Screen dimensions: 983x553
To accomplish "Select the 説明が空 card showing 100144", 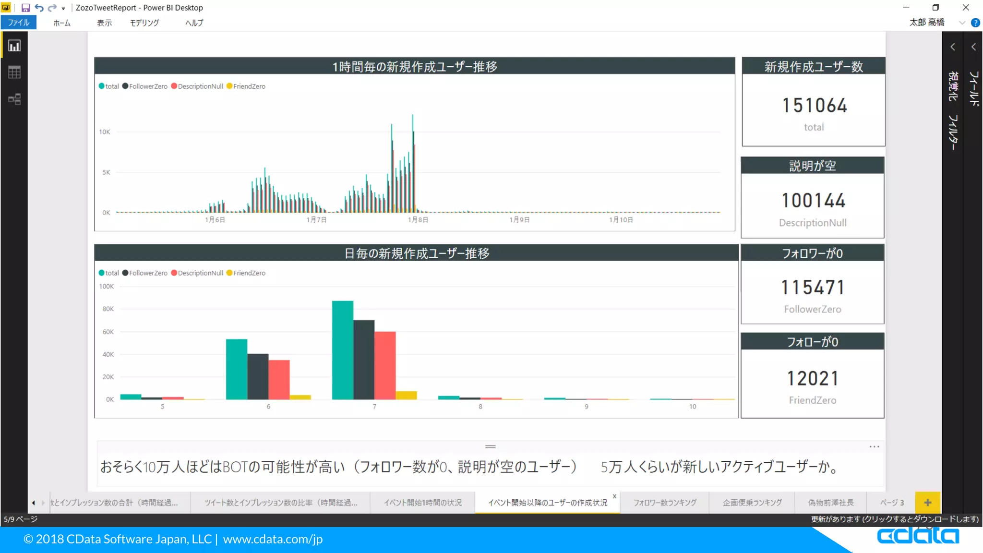I will [813, 197].
